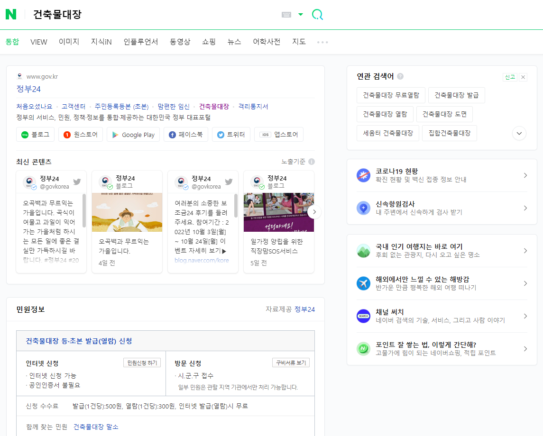Expand the search history dropdown arrow
The width and height of the screenshot is (543, 436).
pyautogui.click(x=301, y=15)
